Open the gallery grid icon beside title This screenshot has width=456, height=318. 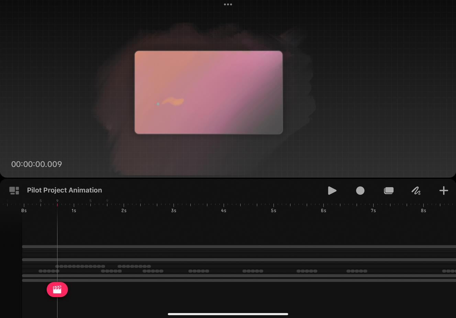(x=14, y=191)
